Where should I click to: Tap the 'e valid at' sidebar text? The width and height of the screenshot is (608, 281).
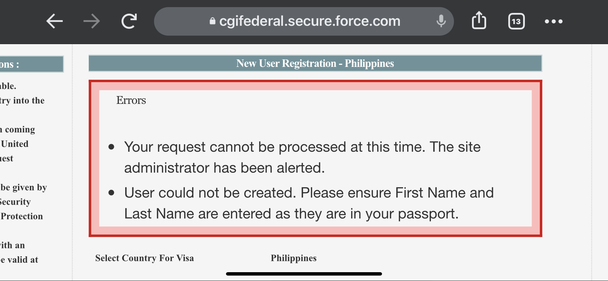tap(19, 260)
